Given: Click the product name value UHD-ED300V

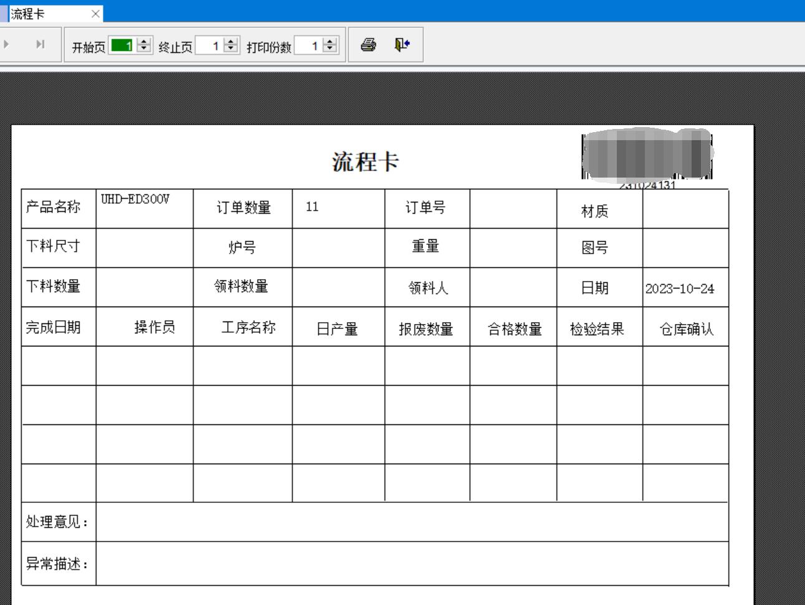Looking at the screenshot, I should pos(135,199).
